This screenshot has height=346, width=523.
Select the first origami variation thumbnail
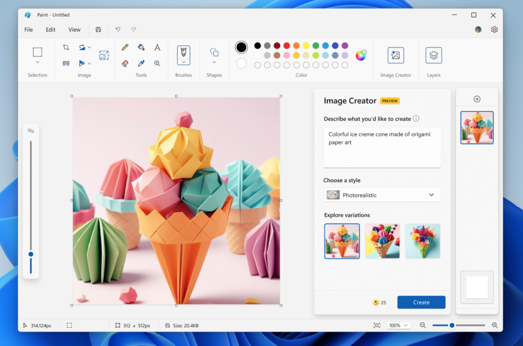[342, 241]
